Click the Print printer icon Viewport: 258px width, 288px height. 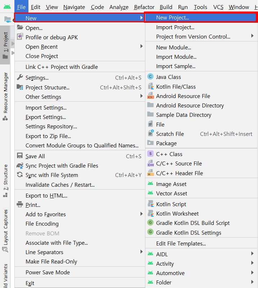(x=20, y=204)
